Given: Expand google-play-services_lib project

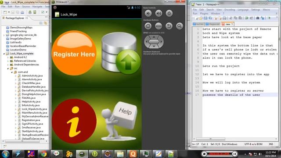Looking at the screenshot, I should (x=4, y=35).
